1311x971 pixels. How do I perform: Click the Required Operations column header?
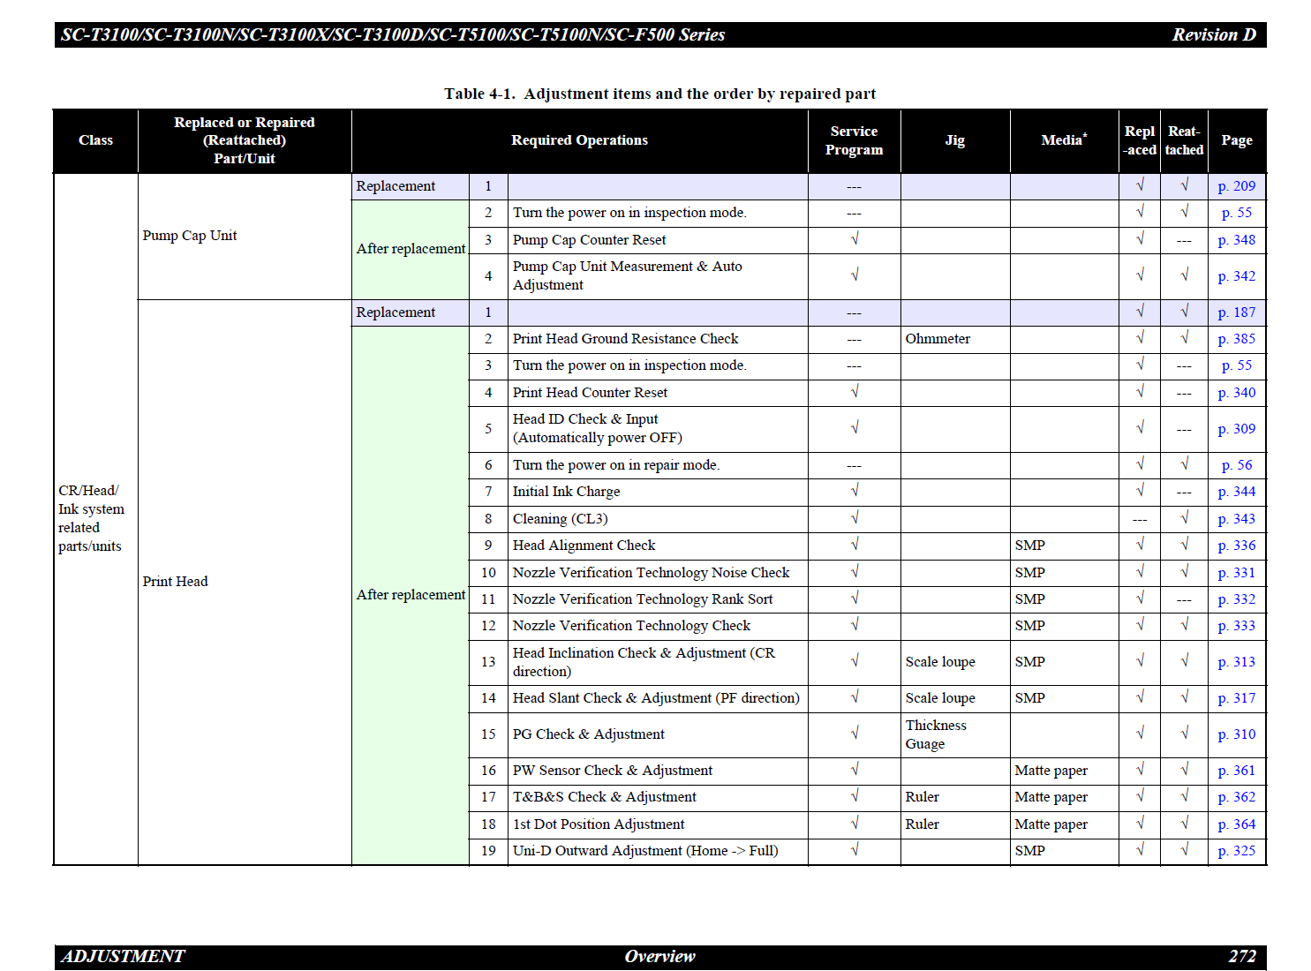point(579,140)
